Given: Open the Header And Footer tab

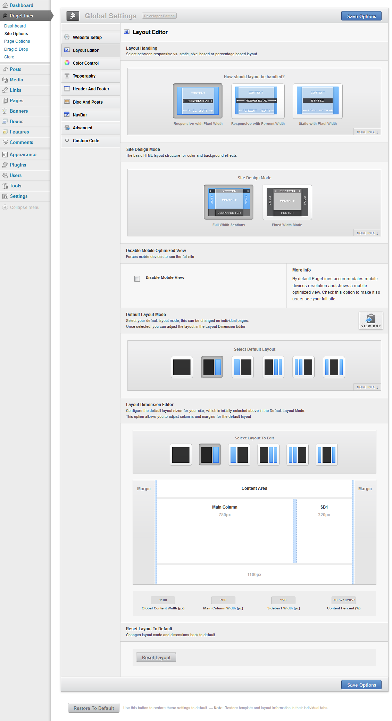Looking at the screenshot, I should point(91,89).
